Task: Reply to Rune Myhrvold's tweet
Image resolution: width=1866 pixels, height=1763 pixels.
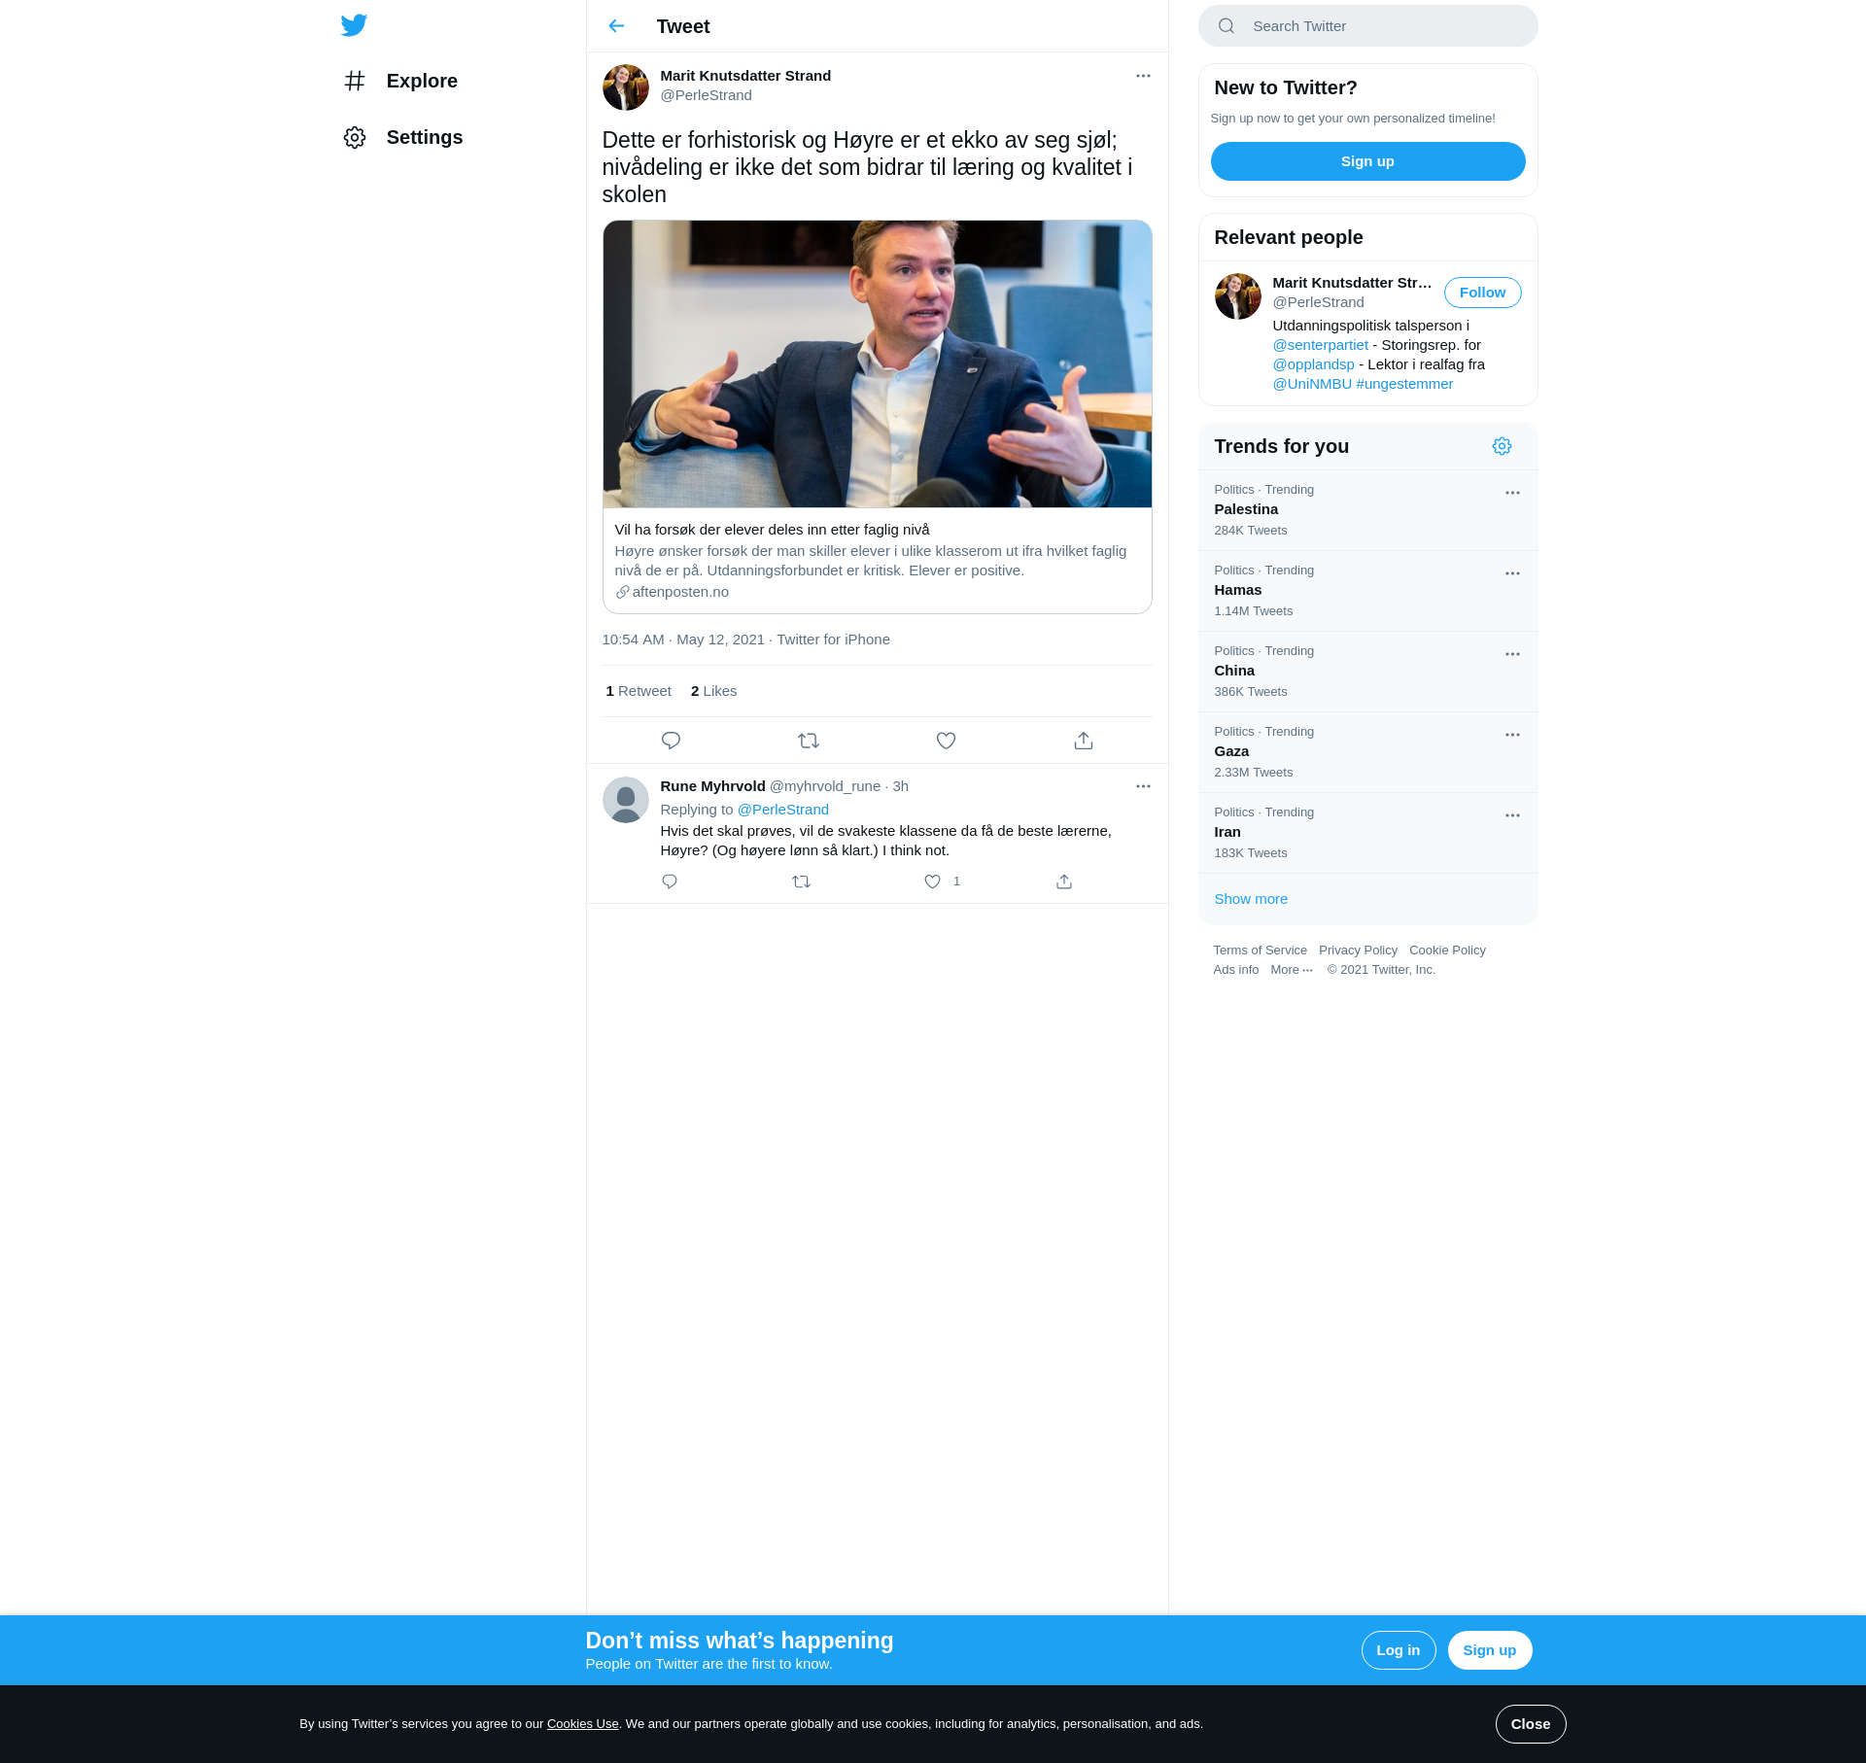Action: click(670, 881)
